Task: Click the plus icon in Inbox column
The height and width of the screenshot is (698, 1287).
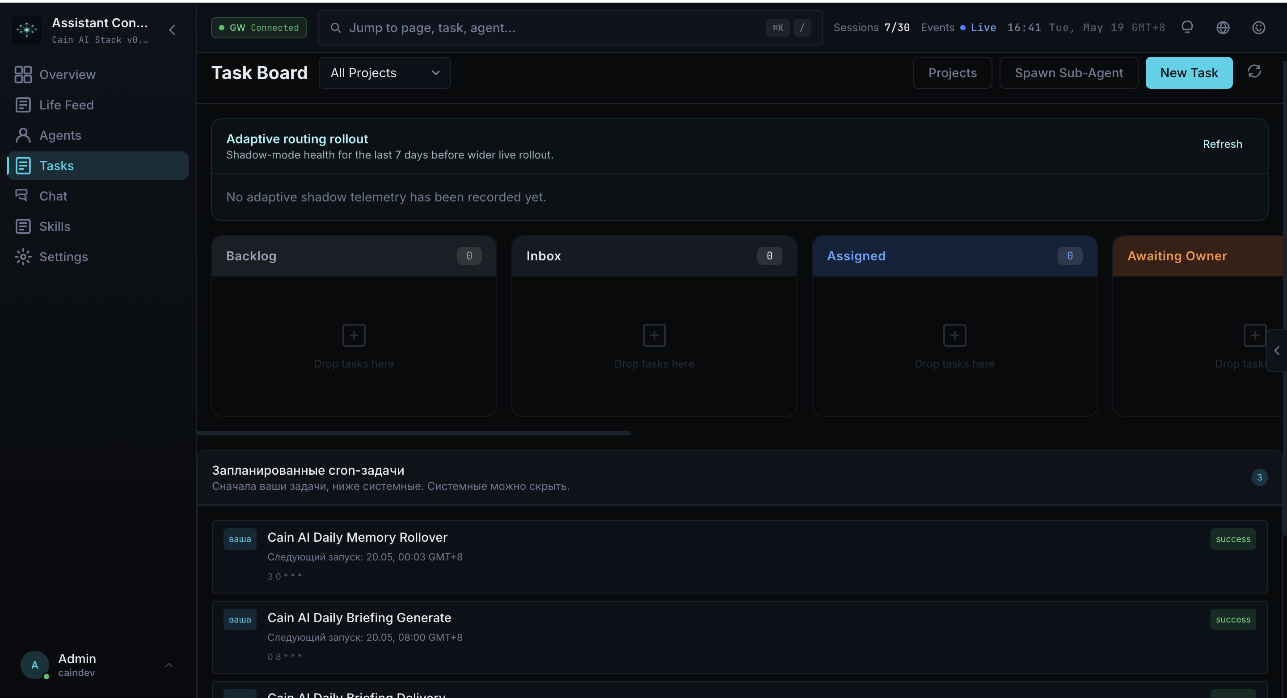Action: pos(654,335)
